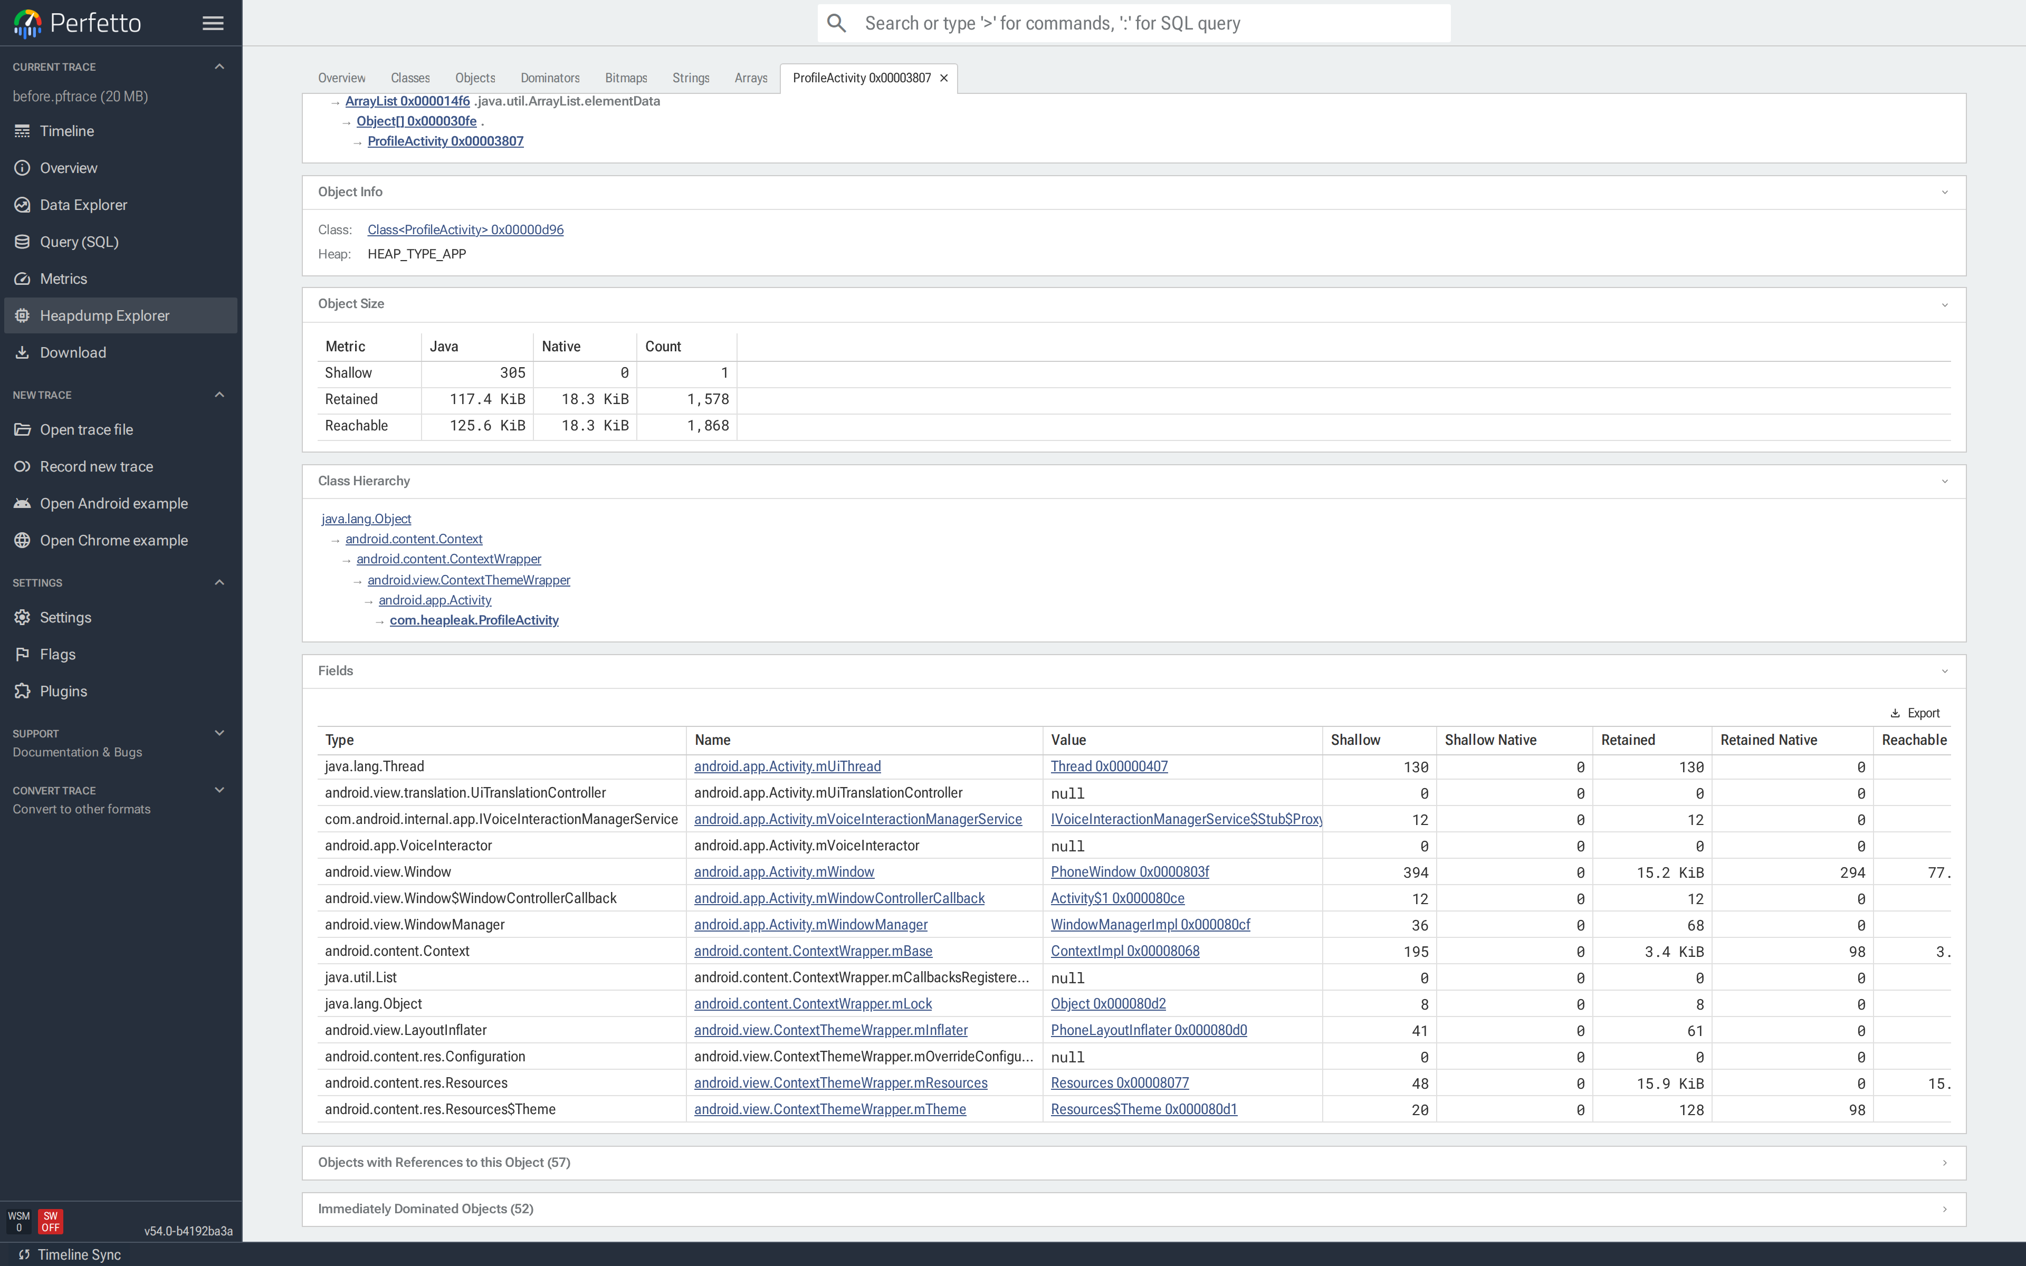This screenshot has height=1266, width=2026.
Task: Switch to the Dominators tab
Action: click(550, 78)
